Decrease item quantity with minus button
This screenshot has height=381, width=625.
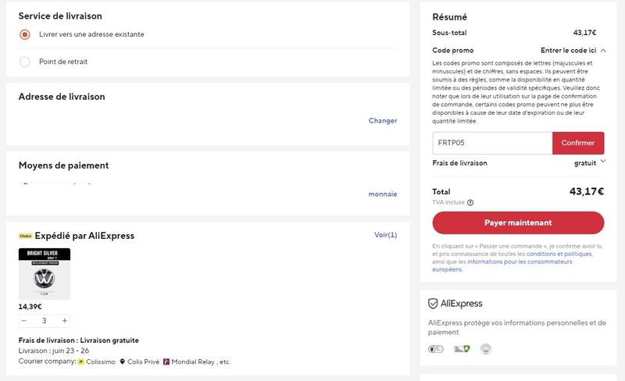coord(24,320)
